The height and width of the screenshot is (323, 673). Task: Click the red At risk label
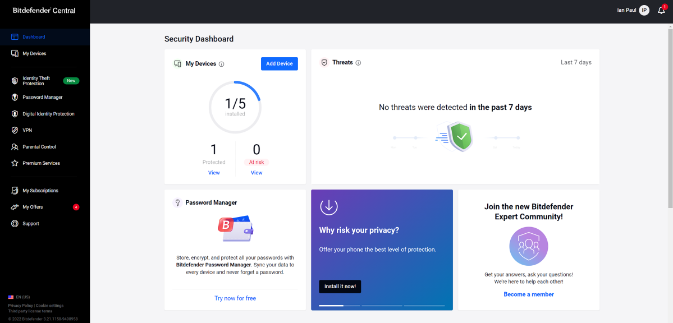coord(257,162)
